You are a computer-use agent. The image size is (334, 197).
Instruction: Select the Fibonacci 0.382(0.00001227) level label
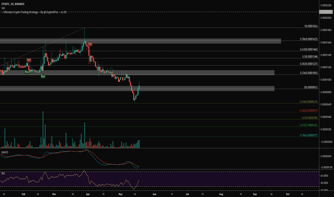[309, 64]
